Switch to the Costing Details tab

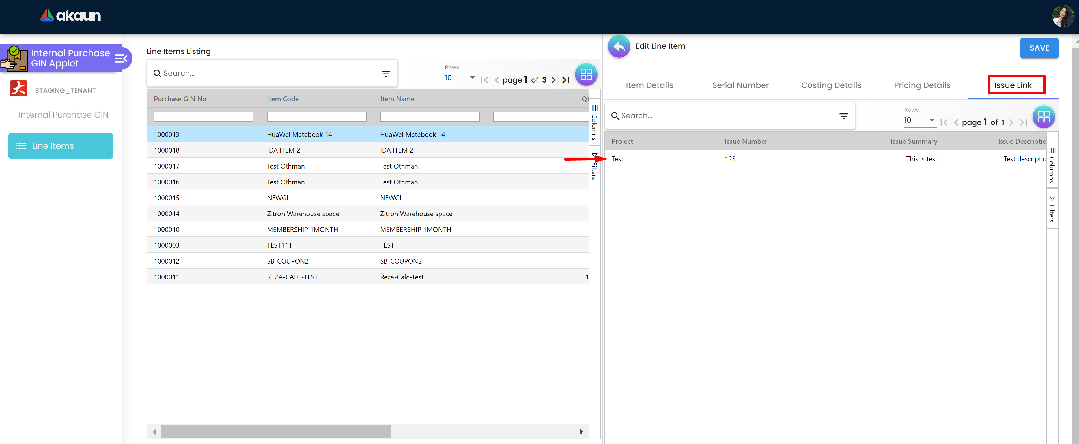click(x=831, y=85)
